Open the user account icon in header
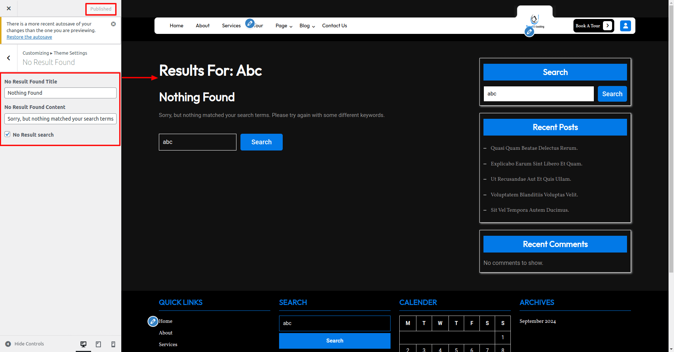 coord(625,26)
